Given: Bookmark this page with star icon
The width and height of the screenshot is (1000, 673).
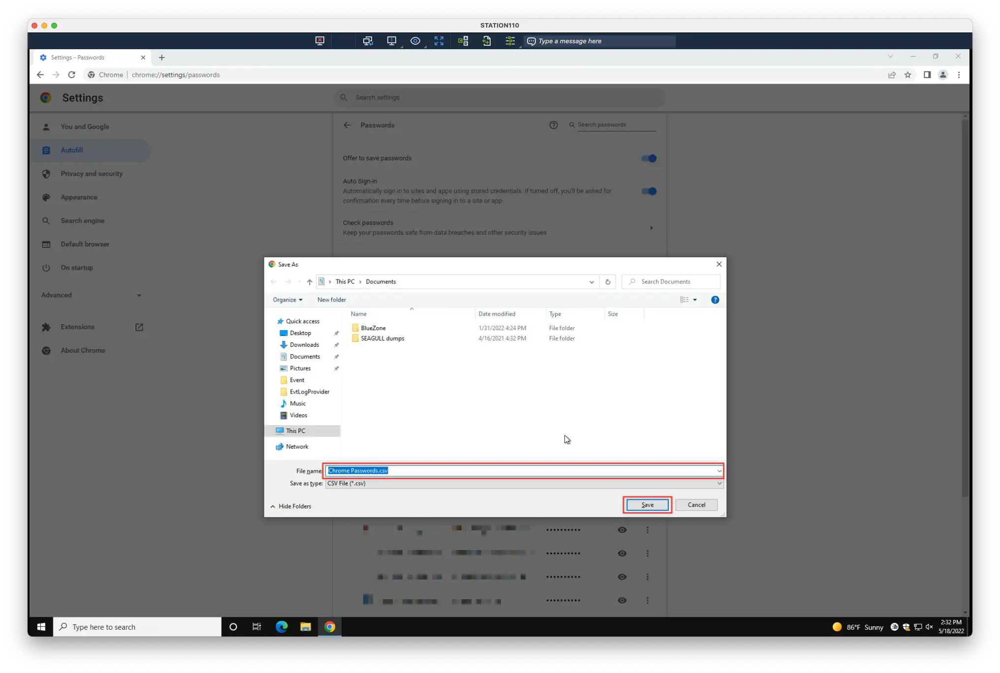Looking at the screenshot, I should tap(908, 75).
